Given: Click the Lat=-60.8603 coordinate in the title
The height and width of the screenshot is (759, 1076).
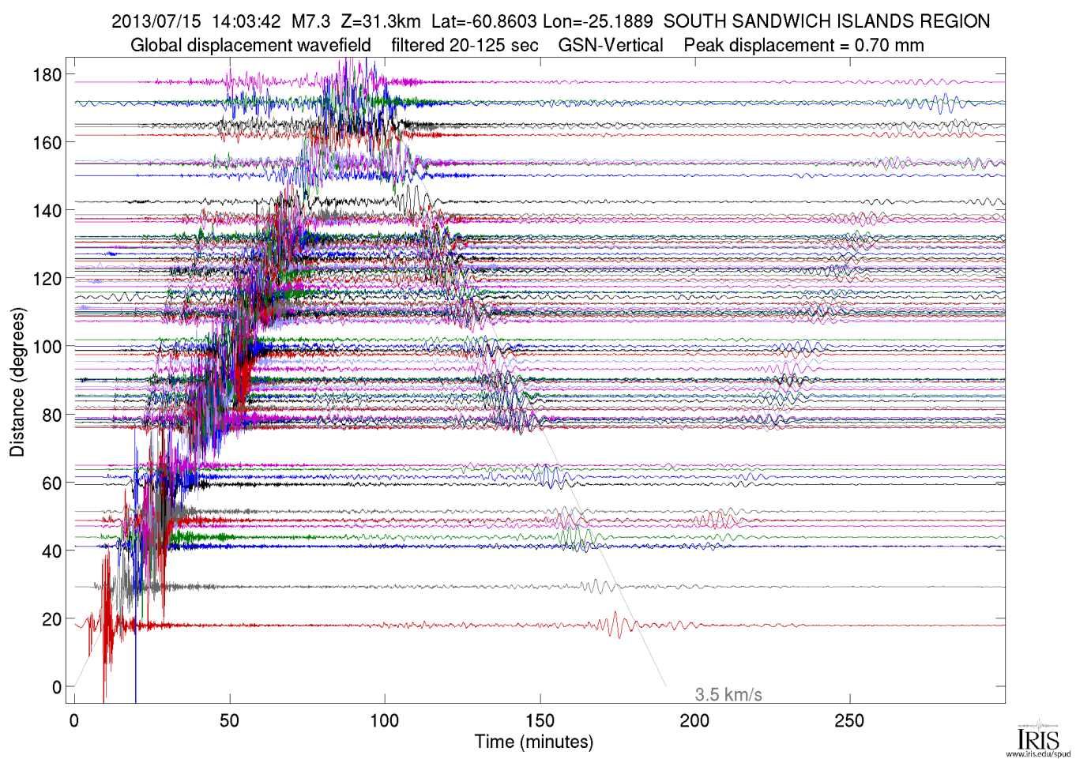Looking at the screenshot, I should pos(484,21).
